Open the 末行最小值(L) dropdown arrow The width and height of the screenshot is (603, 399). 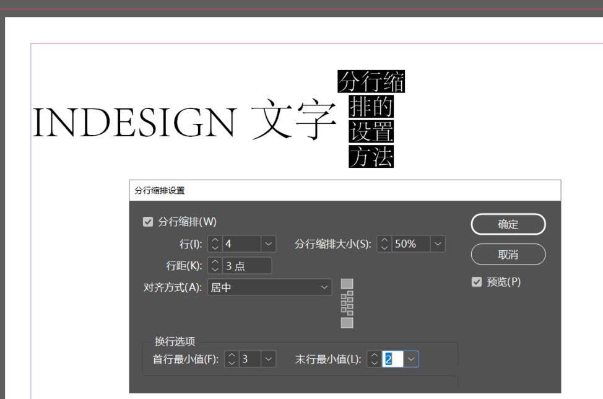(x=412, y=359)
